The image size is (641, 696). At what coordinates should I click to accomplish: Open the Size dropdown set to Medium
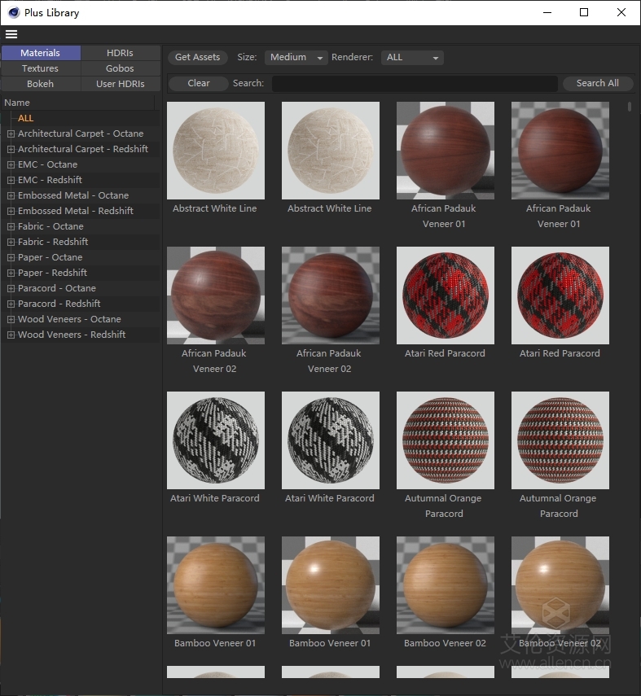pyautogui.click(x=296, y=57)
